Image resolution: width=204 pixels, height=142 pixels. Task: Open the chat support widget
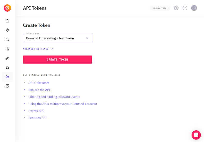196,135
